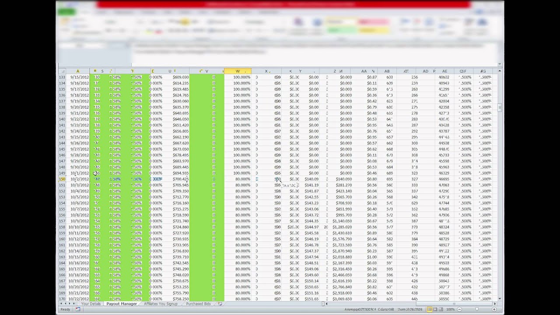Switch to the Your Details sheet tab
560x315 pixels.
pyautogui.click(x=91, y=304)
